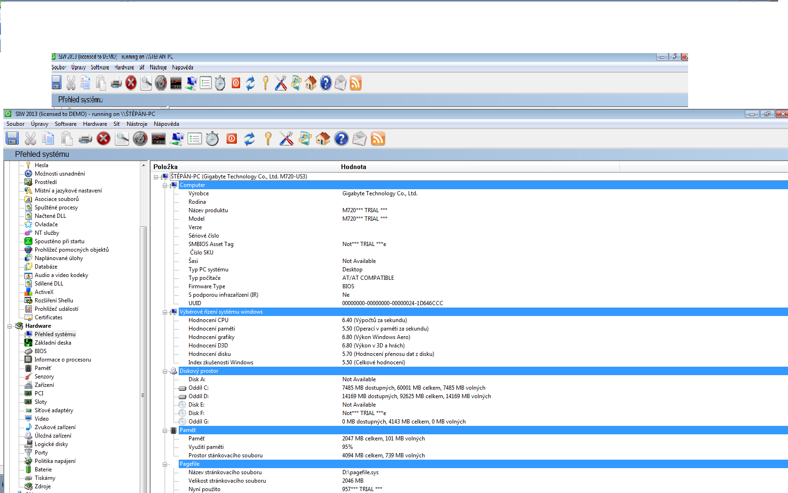Click the golden key icon
The height and width of the screenshot is (493, 788).
268,139
